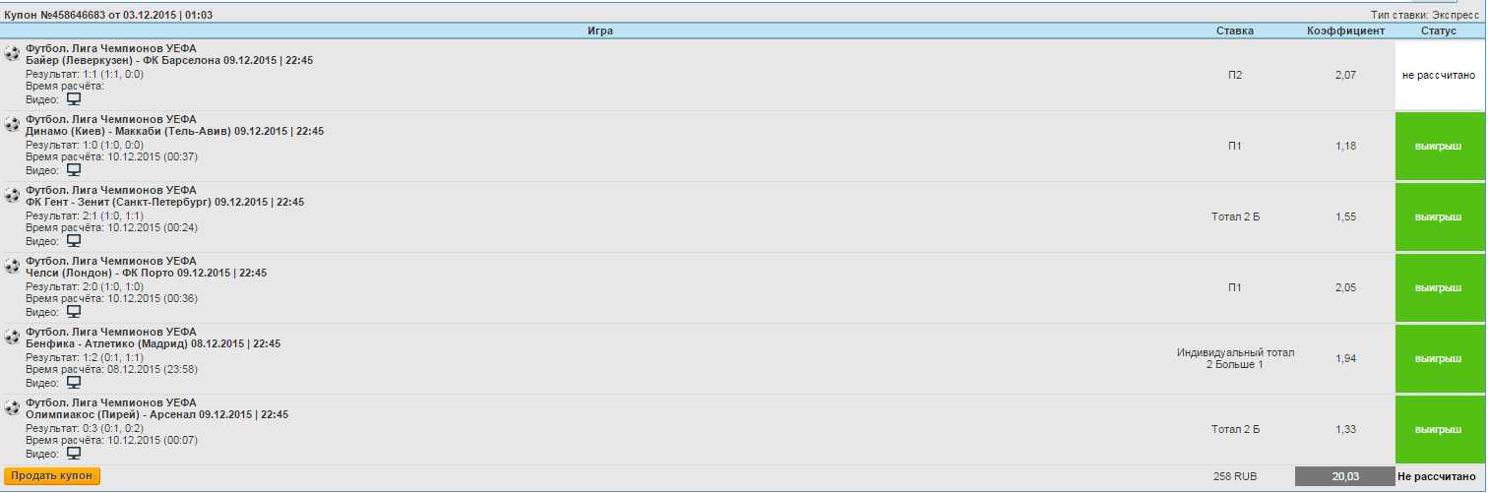Viewport: 1488px width, 493px height.
Task: Click Результат: 0:3 (0:1, 0:2) line
Action: [x=85, y=428]
